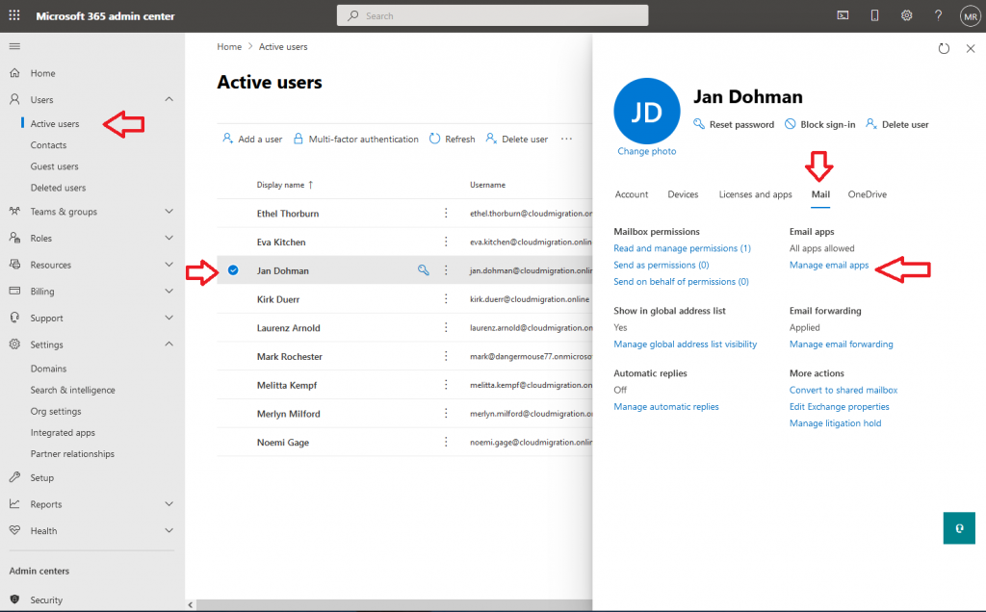Screen dimensions: 986x612
Task: Collapse the Users section chevron
Action: [x=169, y=99]
